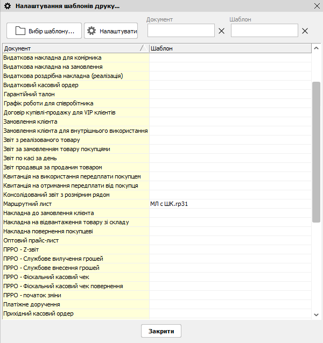Click sort indicator in Документ column header
The height and width of the screenshot is (343, 323).
[142, 48]
